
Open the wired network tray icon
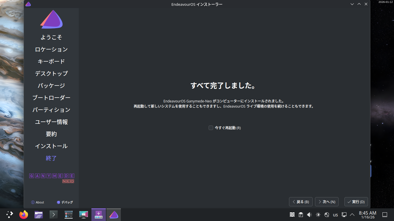[344, 215]
